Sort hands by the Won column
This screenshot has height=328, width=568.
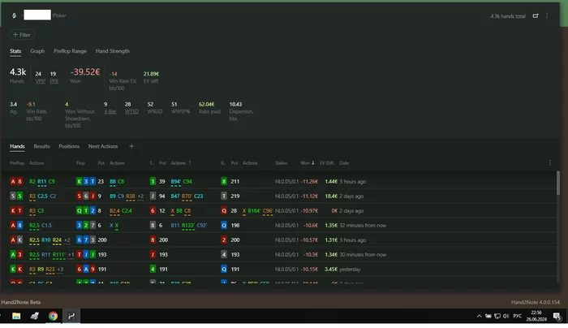coord(308,163)
